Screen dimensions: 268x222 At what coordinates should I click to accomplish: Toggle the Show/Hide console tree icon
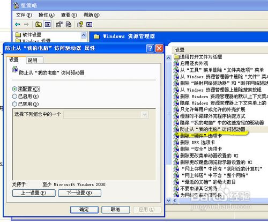tap(48, 24)
